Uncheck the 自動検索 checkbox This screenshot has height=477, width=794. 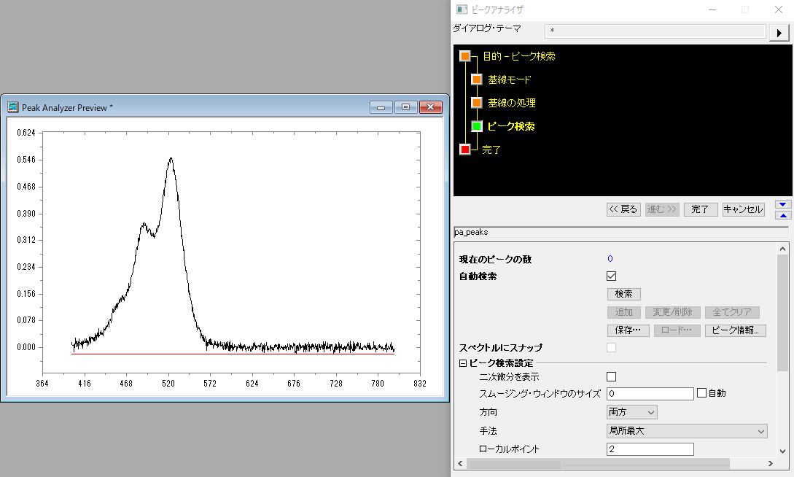click(612, 276)
